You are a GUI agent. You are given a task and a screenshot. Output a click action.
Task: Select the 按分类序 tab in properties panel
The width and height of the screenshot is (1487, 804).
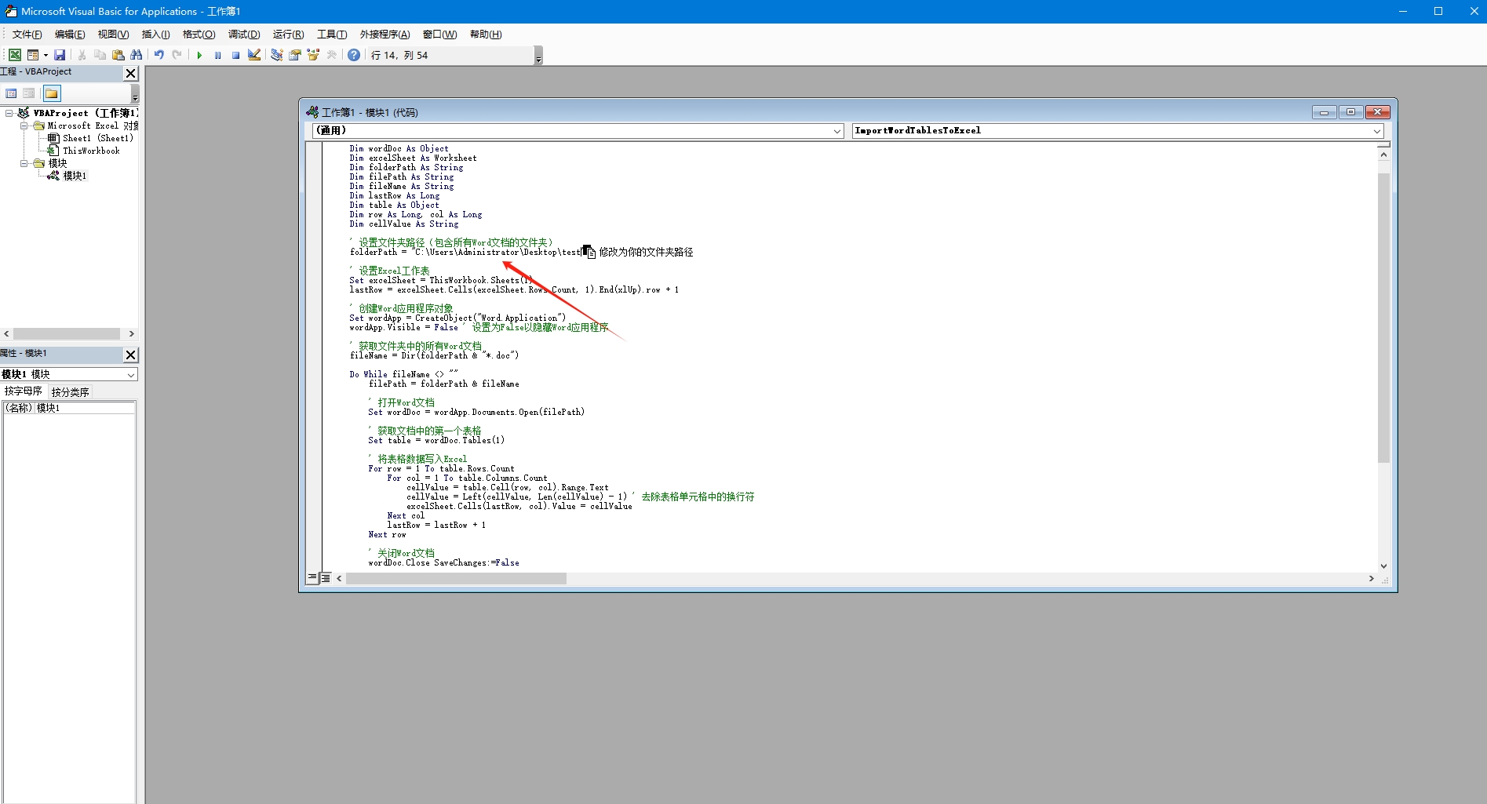click(71, 391)
